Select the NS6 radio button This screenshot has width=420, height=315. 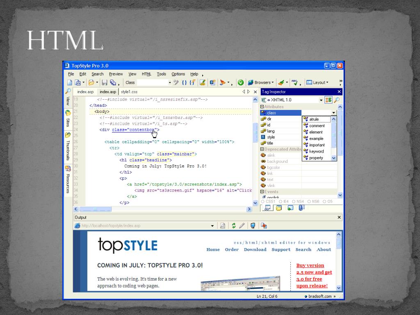click(309, 201)
